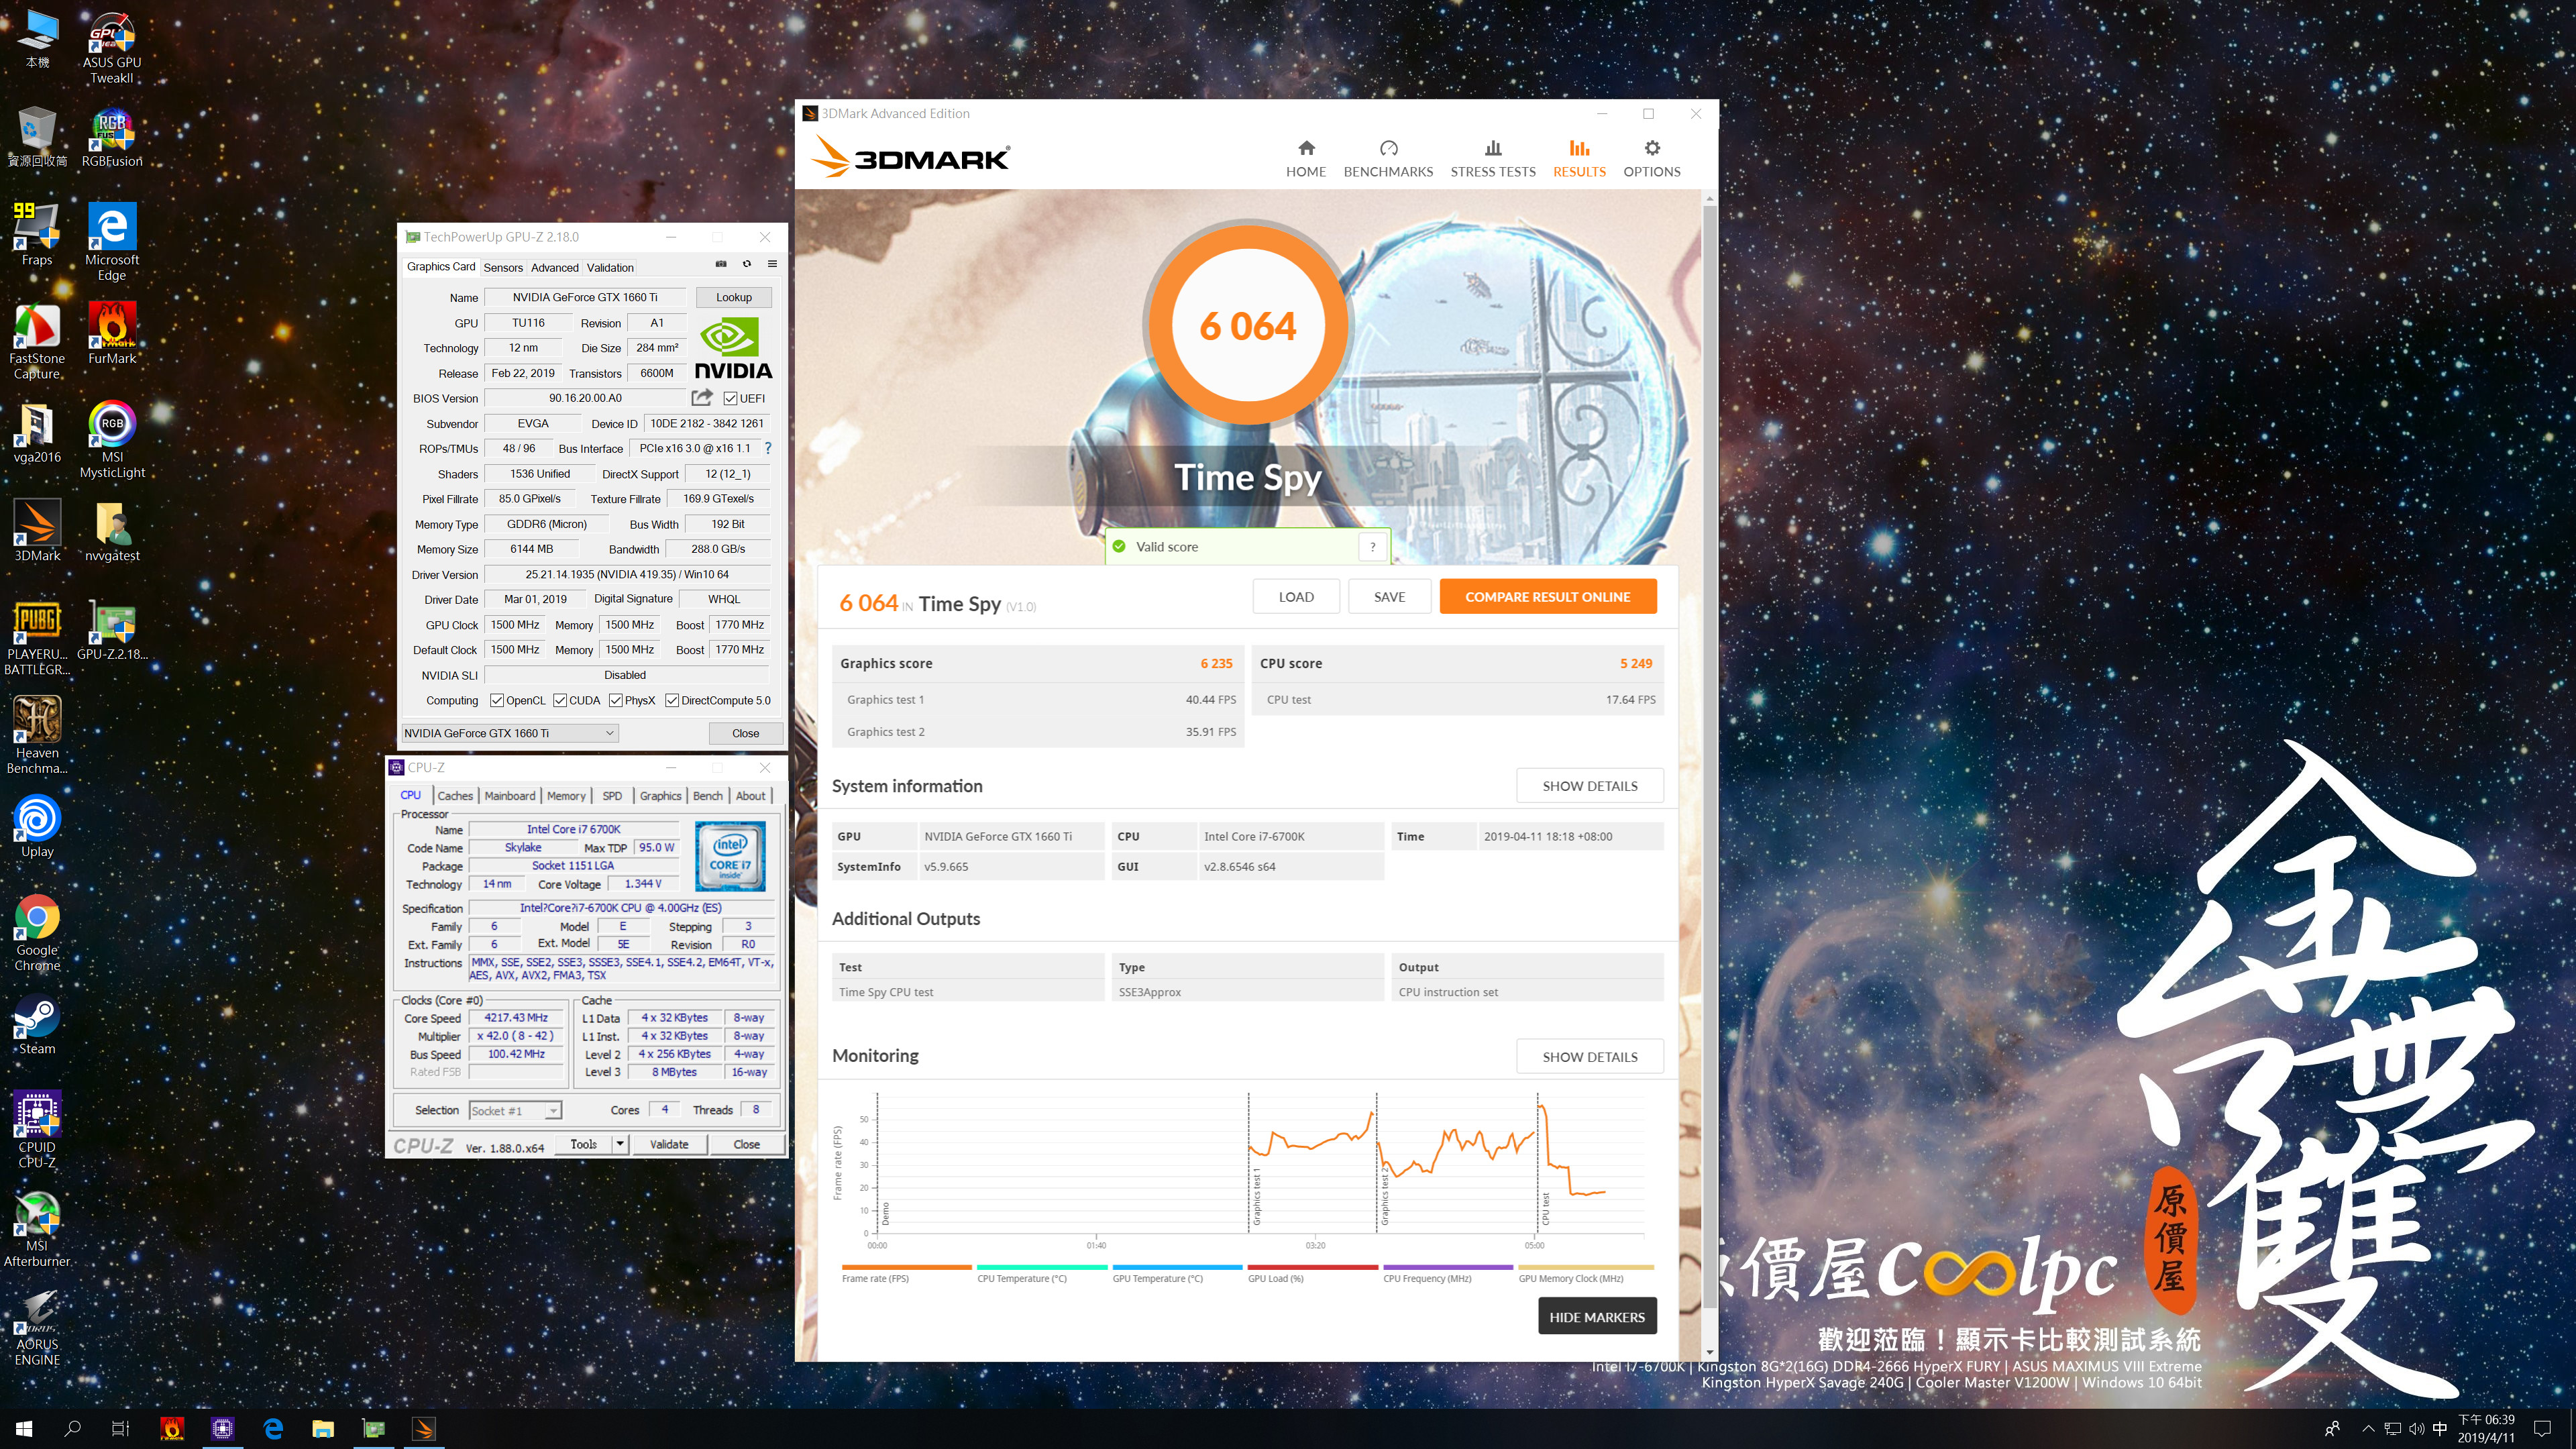Open ASUS GPU TweakII desktop icon
The width and height of the screenshot is (2576, 1449).
[x=112, y=48]
